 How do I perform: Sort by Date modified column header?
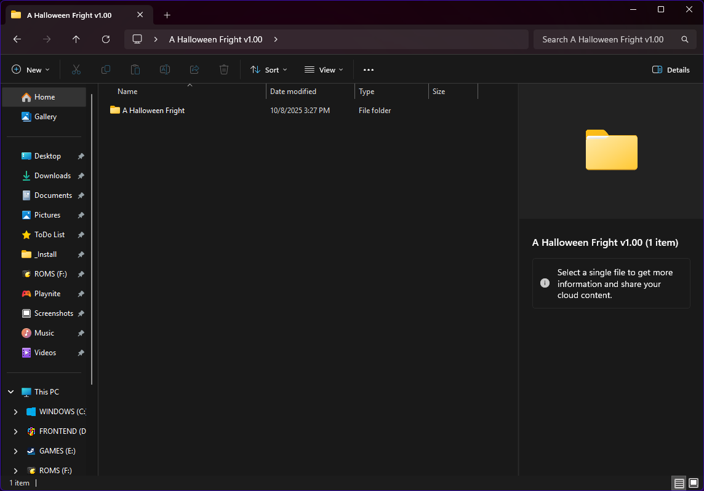293,92
